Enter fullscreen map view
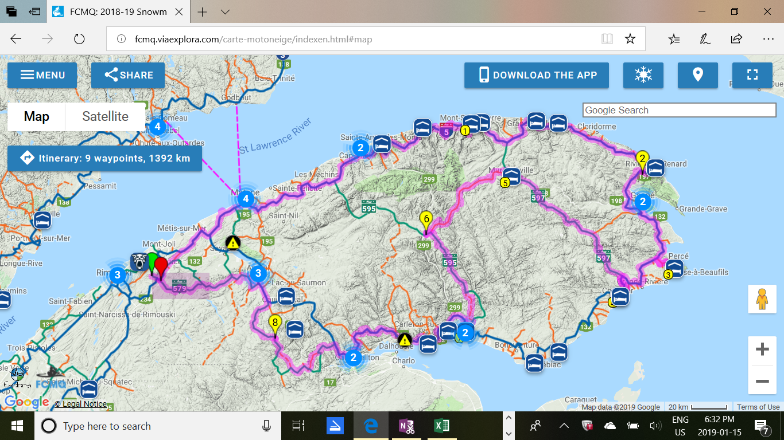The width and height of the screenshot is (784, 440). click(x=752, y=75)
